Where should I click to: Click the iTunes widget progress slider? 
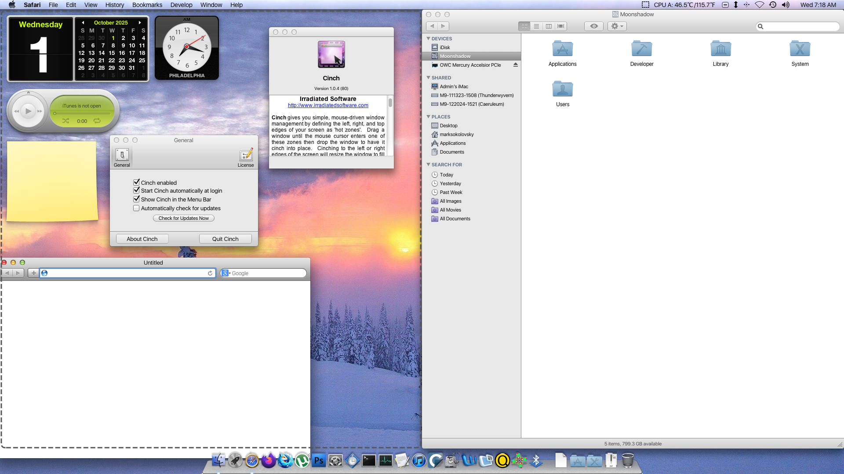coord(82,114)
